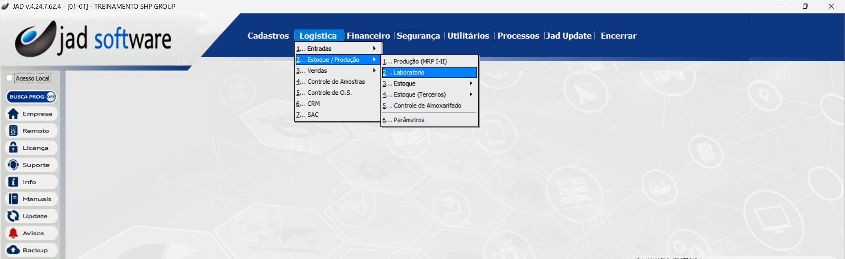Image resolution: width=845 pixels, height=259 pixels.
Task: Open Remoto via its remote-control icon
Action: click(x=13, y=131)
